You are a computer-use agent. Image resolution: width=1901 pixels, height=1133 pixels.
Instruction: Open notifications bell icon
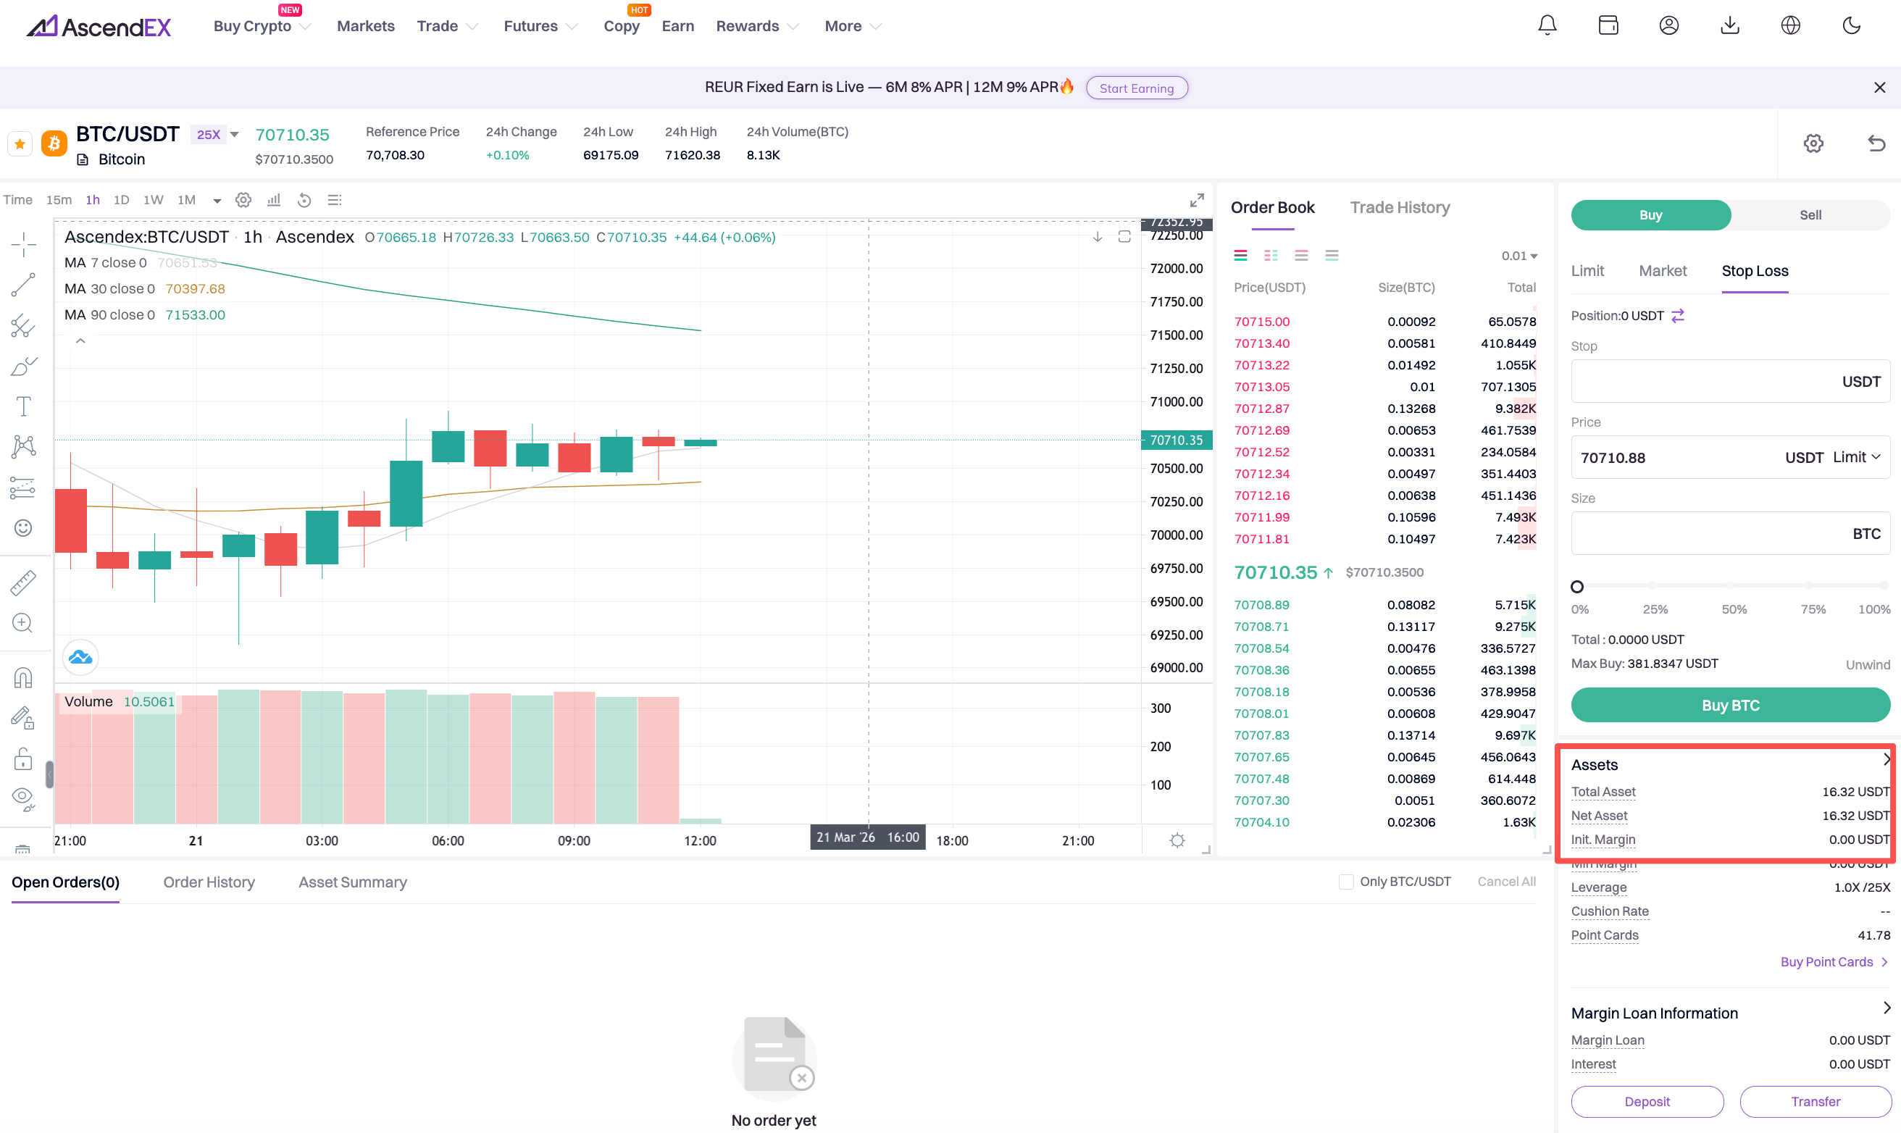click(1547, 25)
